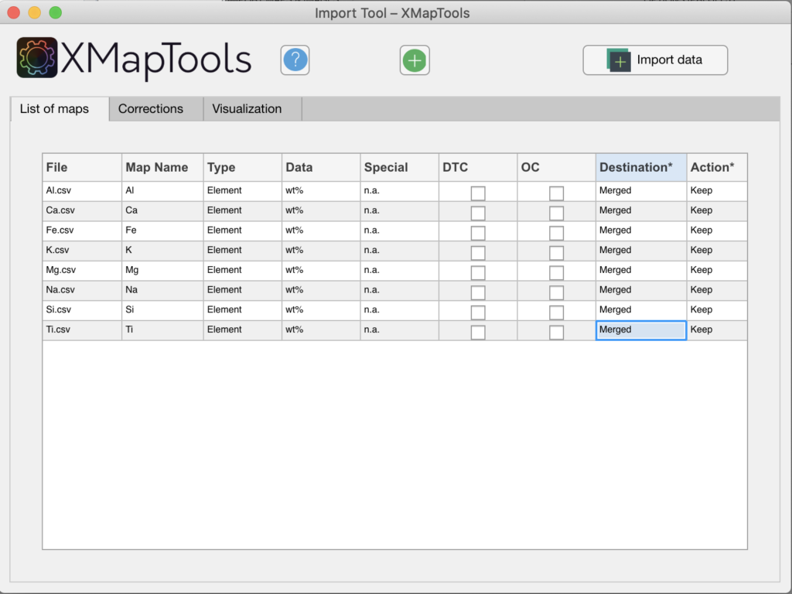Enable DTC for Na.csv
This screenshot has width=792, height=594.
point(478,292)
